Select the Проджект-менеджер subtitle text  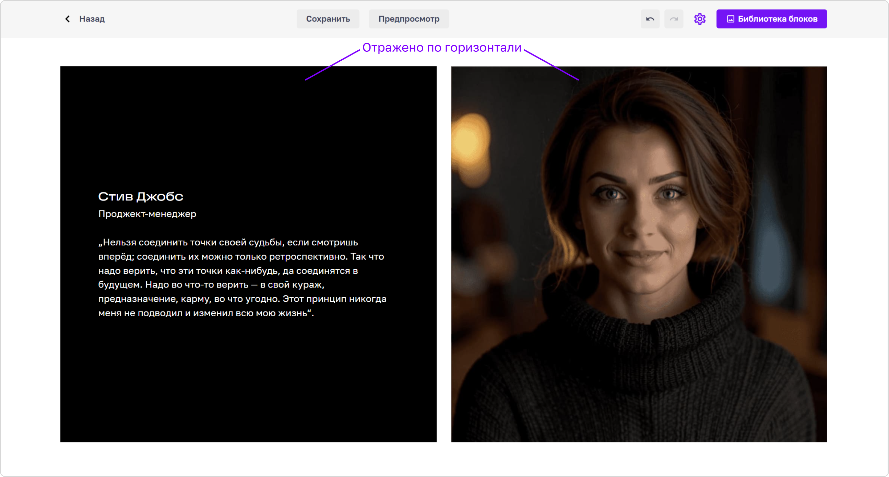[147, 214]
